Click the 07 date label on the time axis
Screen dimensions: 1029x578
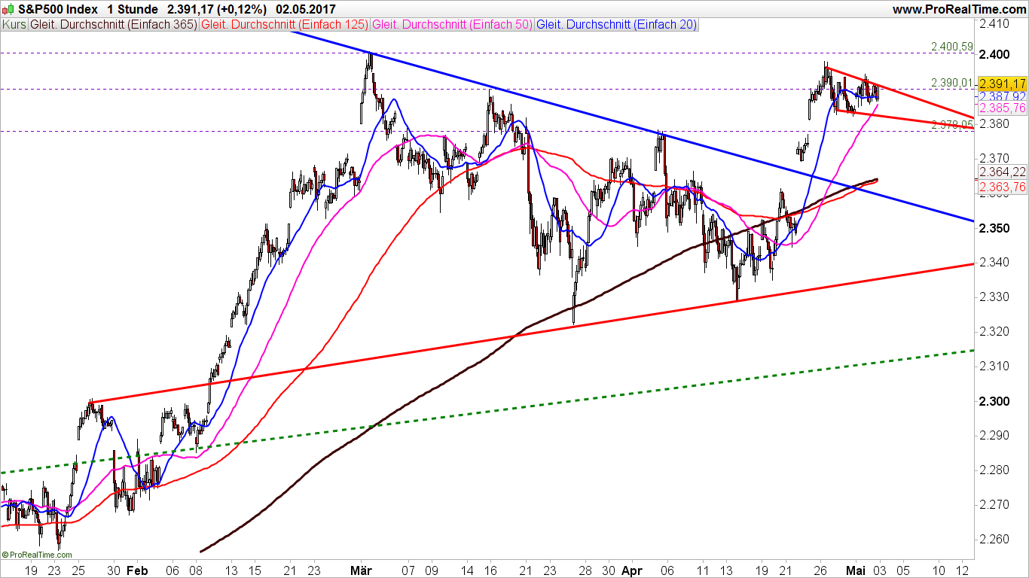click(409, 570)
